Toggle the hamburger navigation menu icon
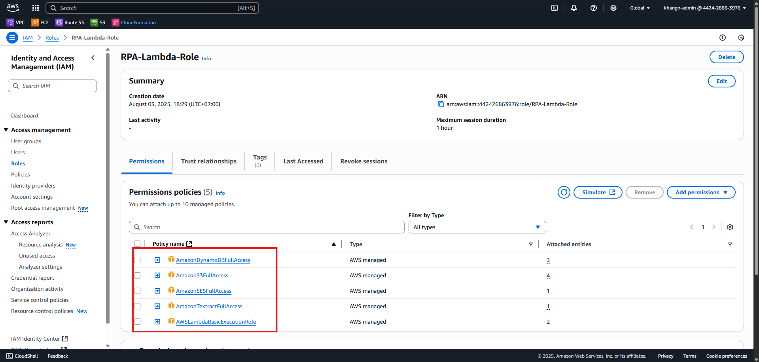The width and height of the screenshot is (759, 362). coord(12,38)
